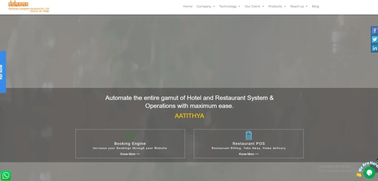Screen dimensions: 378x181
Task: Click the Booking Engine heading
Action: (130, 144)
